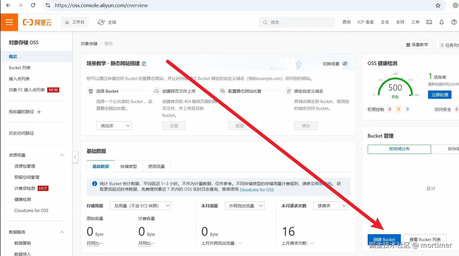Viewport: 459px width, 256px height.
Task: Click the red 权限控制 count 0
Action: 390,109
